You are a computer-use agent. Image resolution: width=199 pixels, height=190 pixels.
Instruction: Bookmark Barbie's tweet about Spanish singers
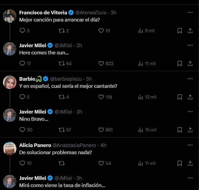point(180,97)
